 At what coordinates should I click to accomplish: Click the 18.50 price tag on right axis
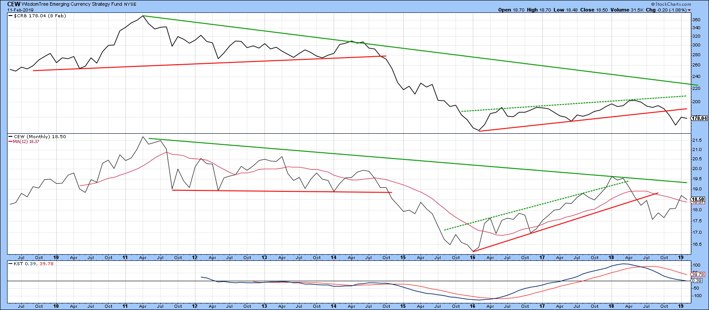699,200
